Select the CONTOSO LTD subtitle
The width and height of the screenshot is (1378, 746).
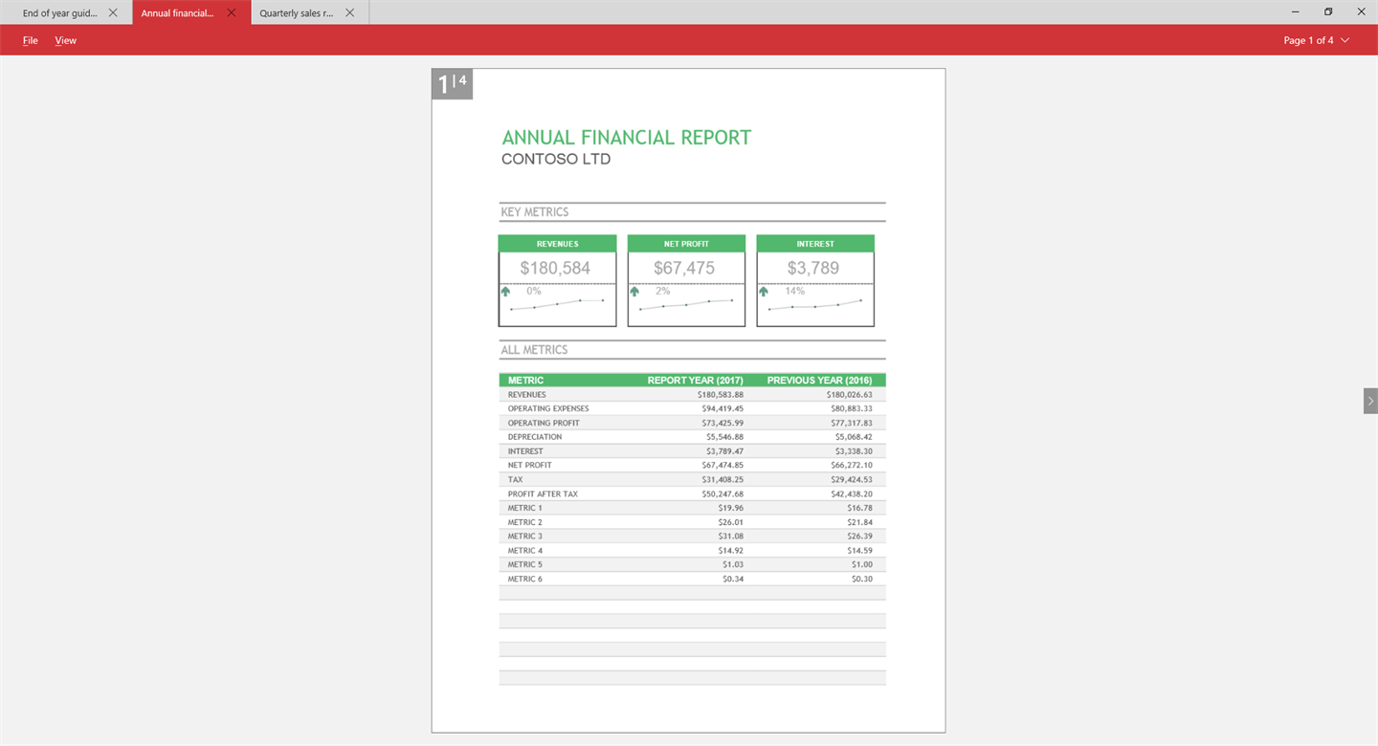(556, 160)
